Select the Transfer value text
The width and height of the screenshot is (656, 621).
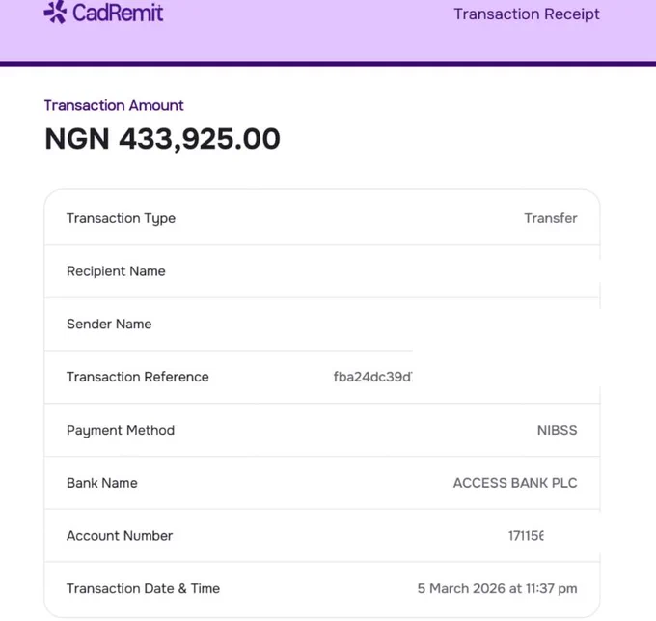pos(551,218)
